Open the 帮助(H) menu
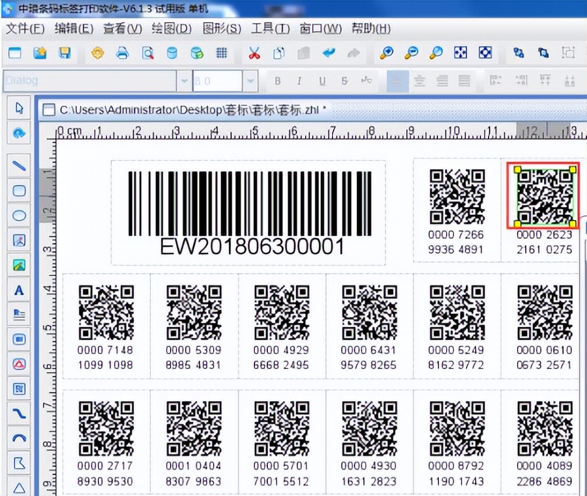The image size is (587, 496). (371, 29)
